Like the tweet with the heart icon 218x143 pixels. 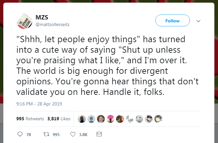pos(74,134)
